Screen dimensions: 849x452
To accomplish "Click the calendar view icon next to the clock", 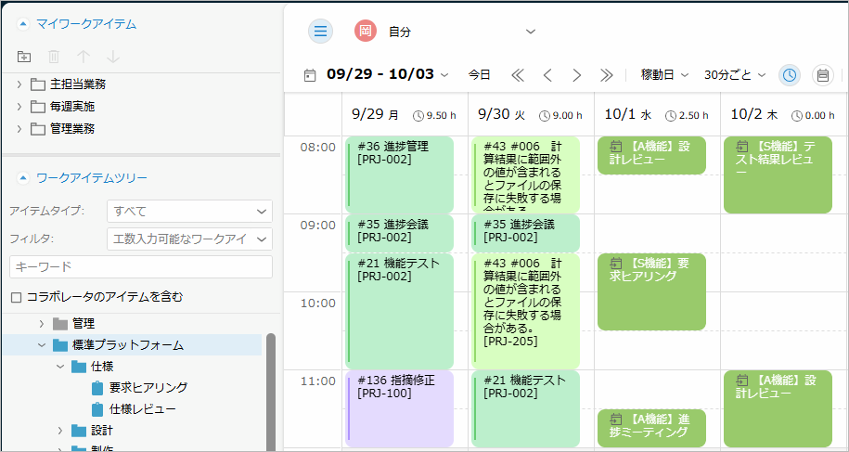I will [x=822, y=75].
